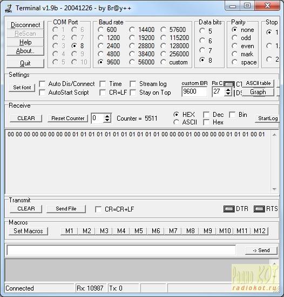This screenshot has width=284, height=297.
Task: Toggle the Time checkbox
Action: pos(103,84)
